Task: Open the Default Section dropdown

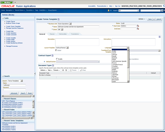Action: pos(98,61)
